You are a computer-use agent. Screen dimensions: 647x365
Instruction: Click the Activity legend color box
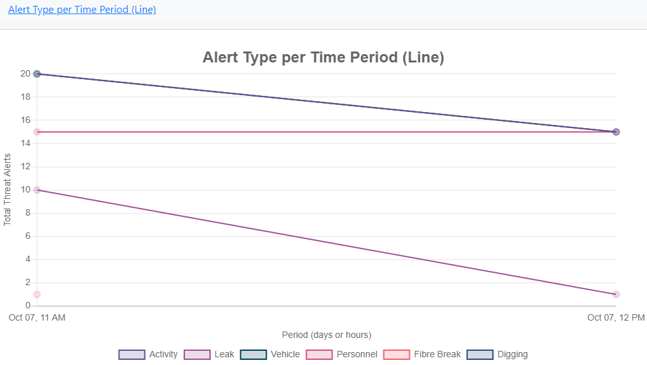point(131,355)
